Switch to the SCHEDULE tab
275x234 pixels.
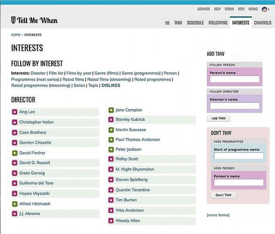click(195, 23)
